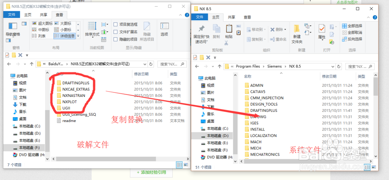Image resolution: width=389 pixels, height=180 pixels.
Task: Select 详细信息 details layout in the left window
Action: 64,36
